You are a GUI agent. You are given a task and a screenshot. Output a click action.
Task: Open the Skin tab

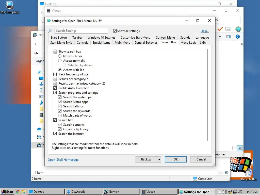click(203, 43)
